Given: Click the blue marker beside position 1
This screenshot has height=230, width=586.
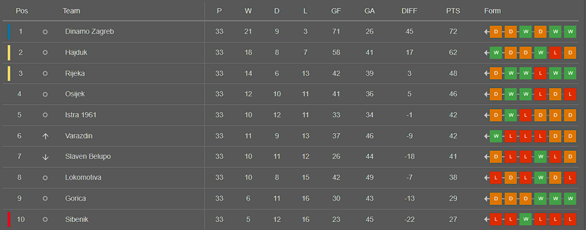Looking at the screenshot, I should coord(9,32).
